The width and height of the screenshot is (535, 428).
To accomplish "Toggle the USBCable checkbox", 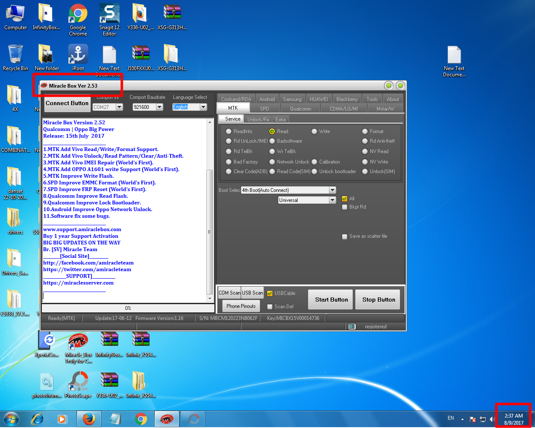I will point(270,293).
